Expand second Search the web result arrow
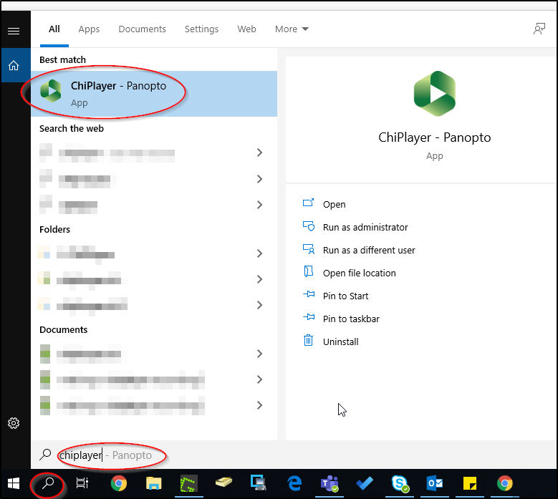The image size is (558, 499). coord(259,178)
